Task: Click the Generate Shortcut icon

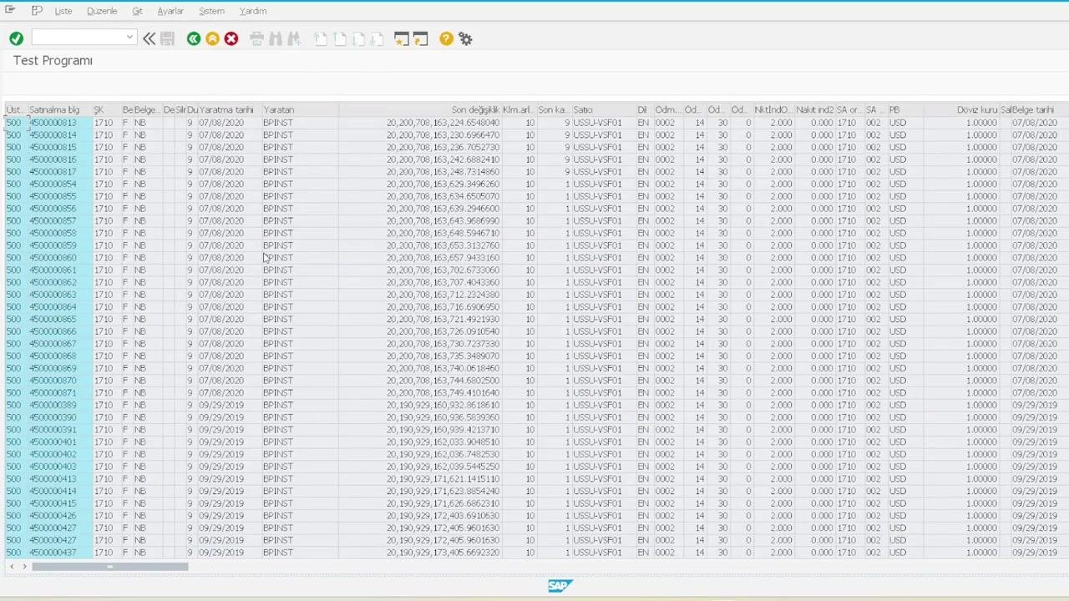Action: [x=420, y=38]
